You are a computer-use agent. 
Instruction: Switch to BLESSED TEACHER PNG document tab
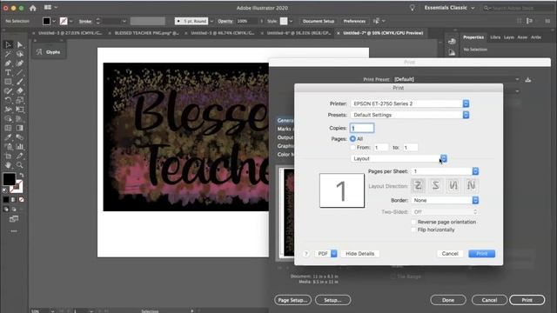tap(146, 33)
